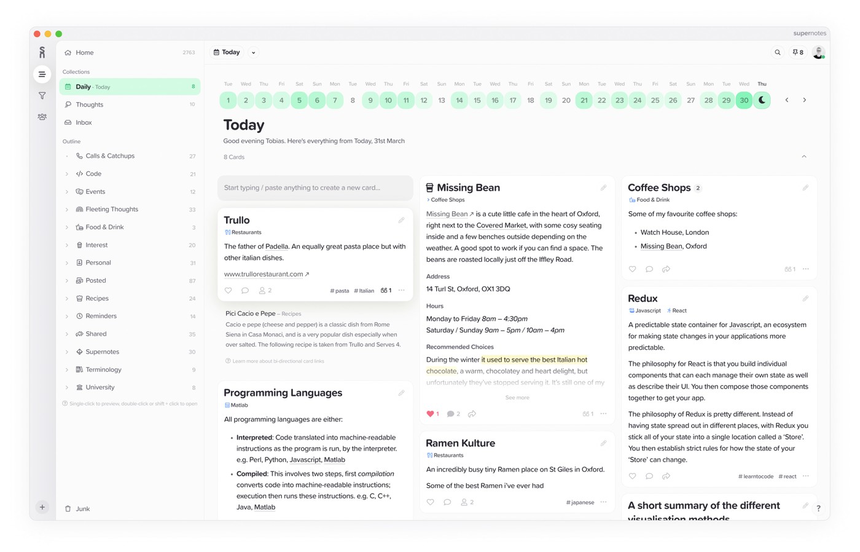Attach a link via the paperclip on Missing Bean
Screen dimensions: 860x552
click(x=603, y=187)
